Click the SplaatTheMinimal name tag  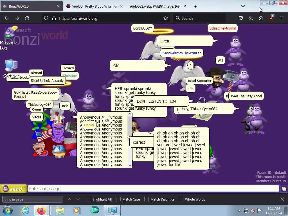point(222,28)
